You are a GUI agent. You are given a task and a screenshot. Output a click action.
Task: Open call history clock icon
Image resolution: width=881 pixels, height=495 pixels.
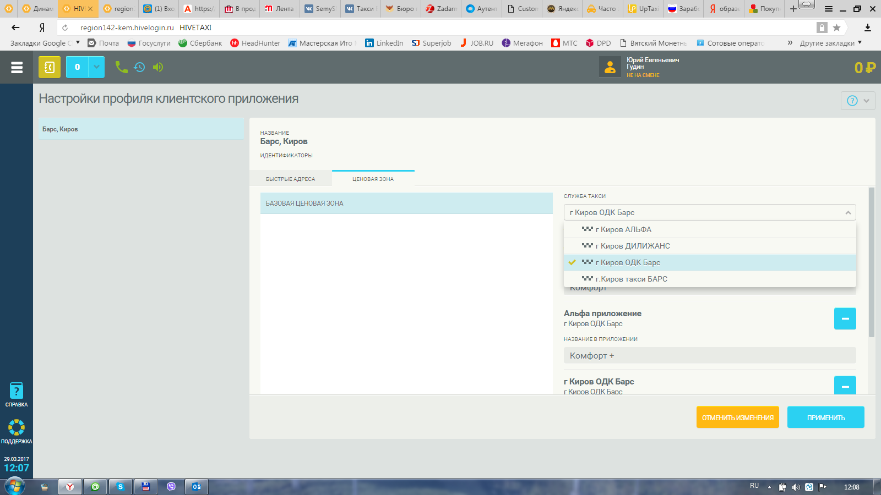coord(139,67)
